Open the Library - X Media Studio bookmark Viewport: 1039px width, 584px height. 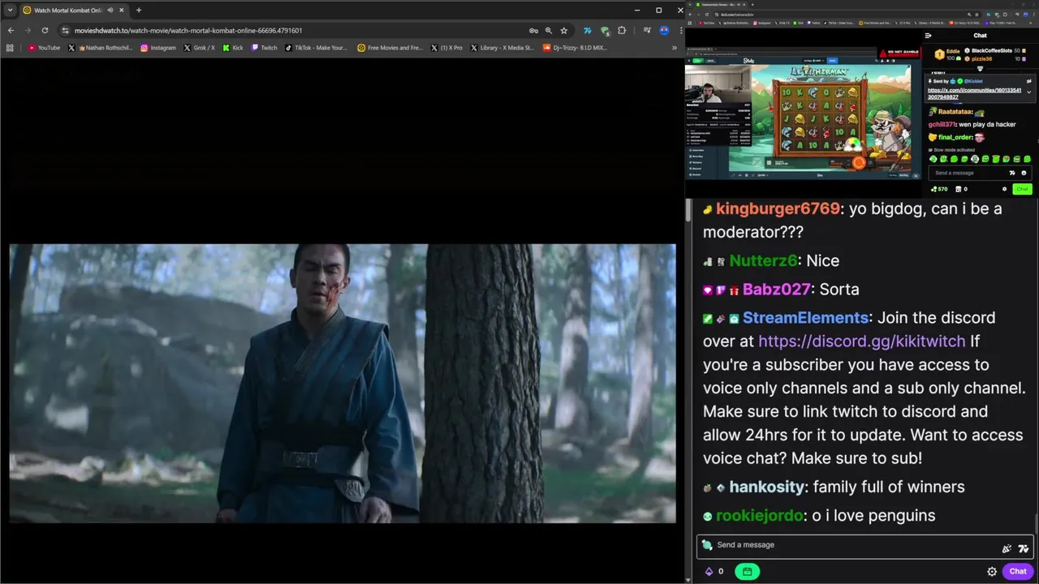click(502, 48)
